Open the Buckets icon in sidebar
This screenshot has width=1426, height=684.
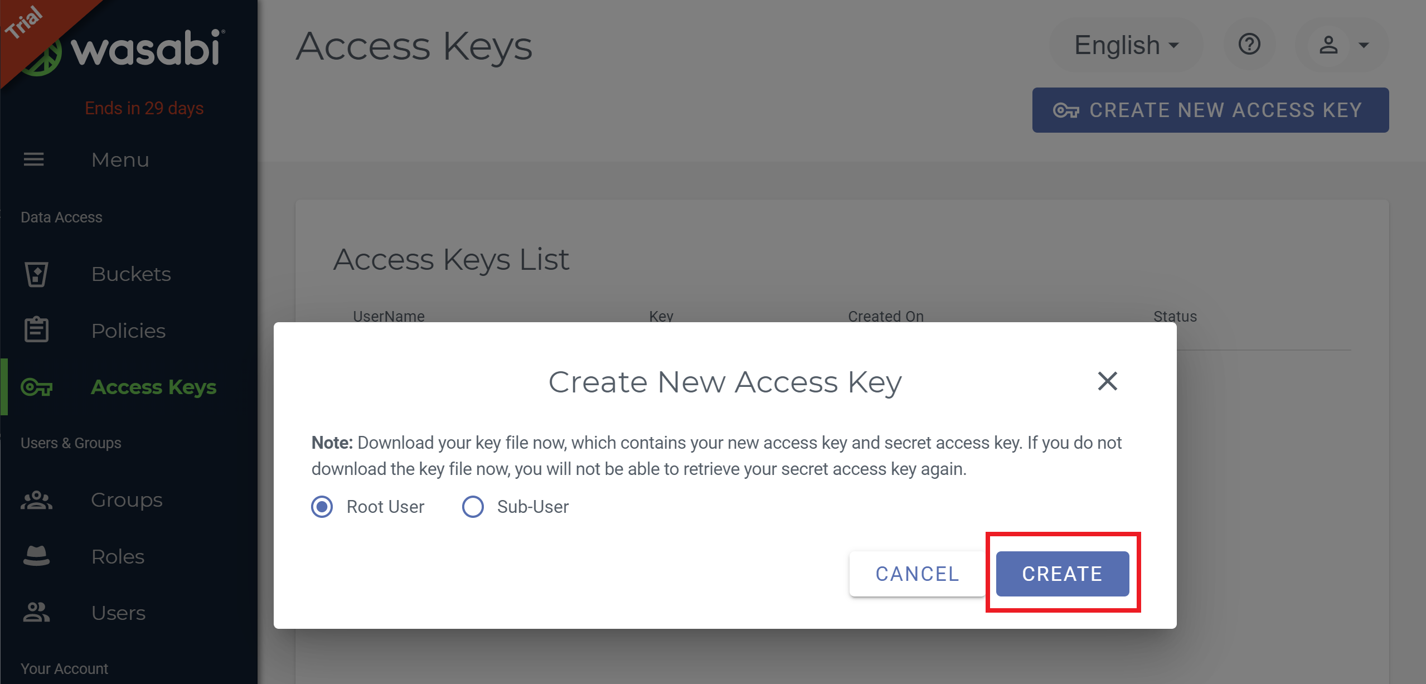point(36,274)
